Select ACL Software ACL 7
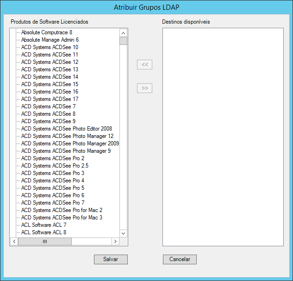Image resolution: width=293 pixels, height=281 pixels. (x=44, y=225)
